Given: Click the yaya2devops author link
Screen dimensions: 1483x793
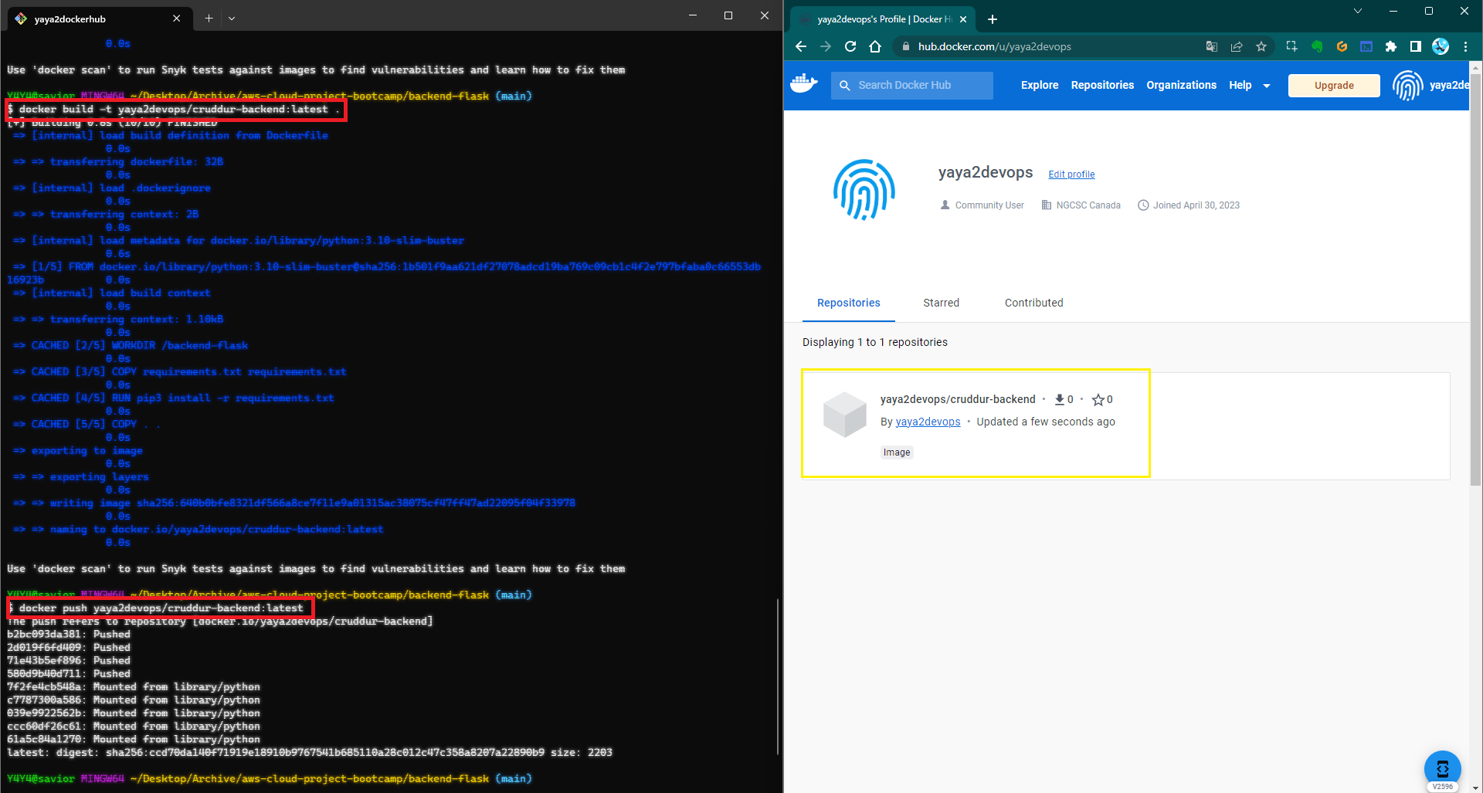Looking at the screenshot, I should tap(928, 422).
